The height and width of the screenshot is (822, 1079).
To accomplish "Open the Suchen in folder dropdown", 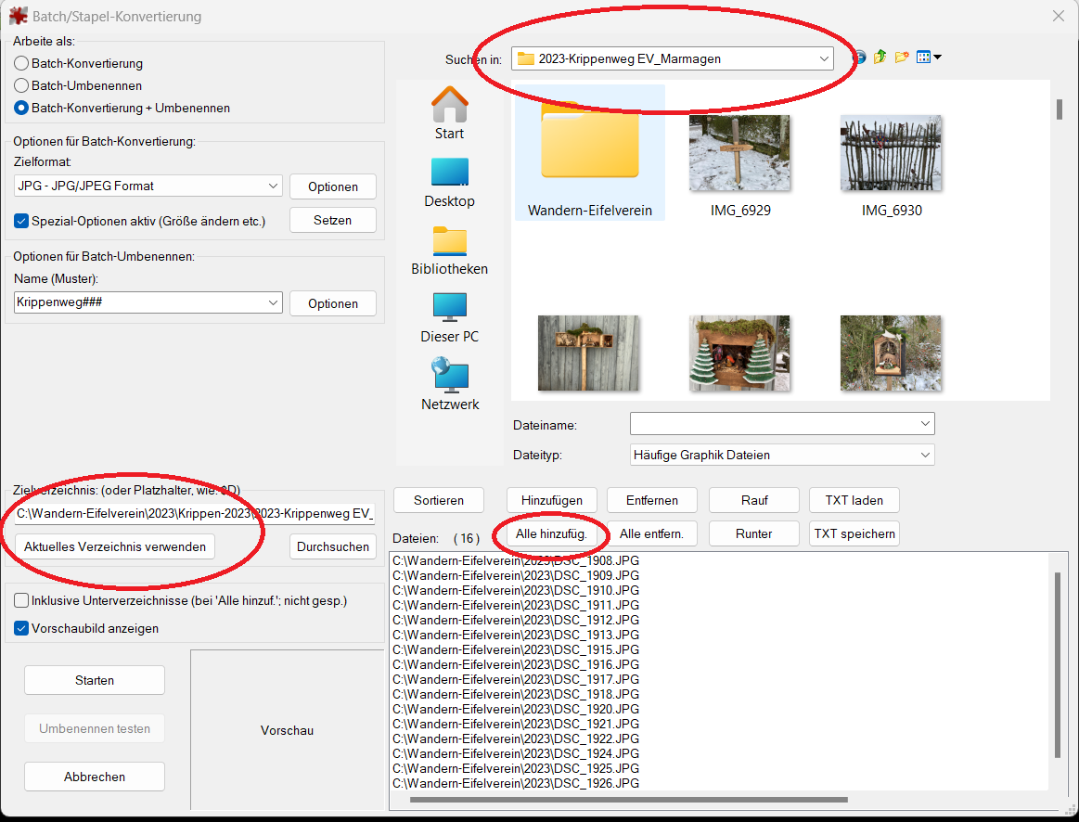I will (674, 58).
